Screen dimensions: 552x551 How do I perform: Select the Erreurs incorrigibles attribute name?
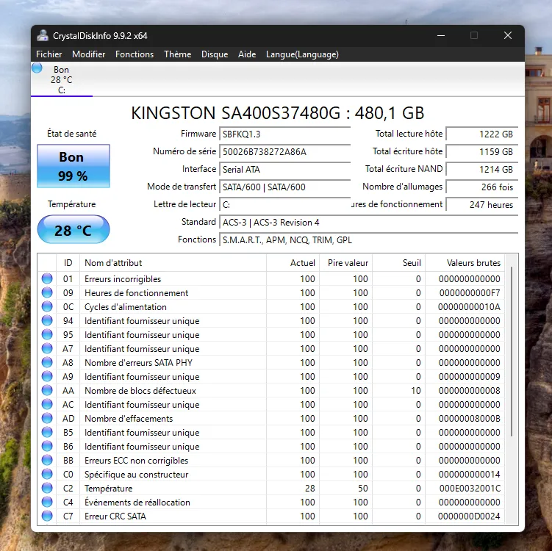(123, 279)
